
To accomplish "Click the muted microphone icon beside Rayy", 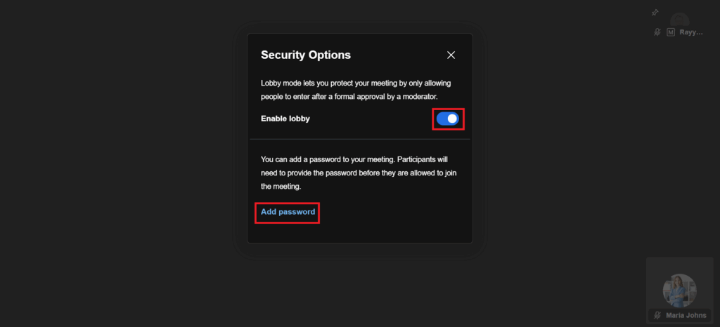I will [x=657, y=32].
